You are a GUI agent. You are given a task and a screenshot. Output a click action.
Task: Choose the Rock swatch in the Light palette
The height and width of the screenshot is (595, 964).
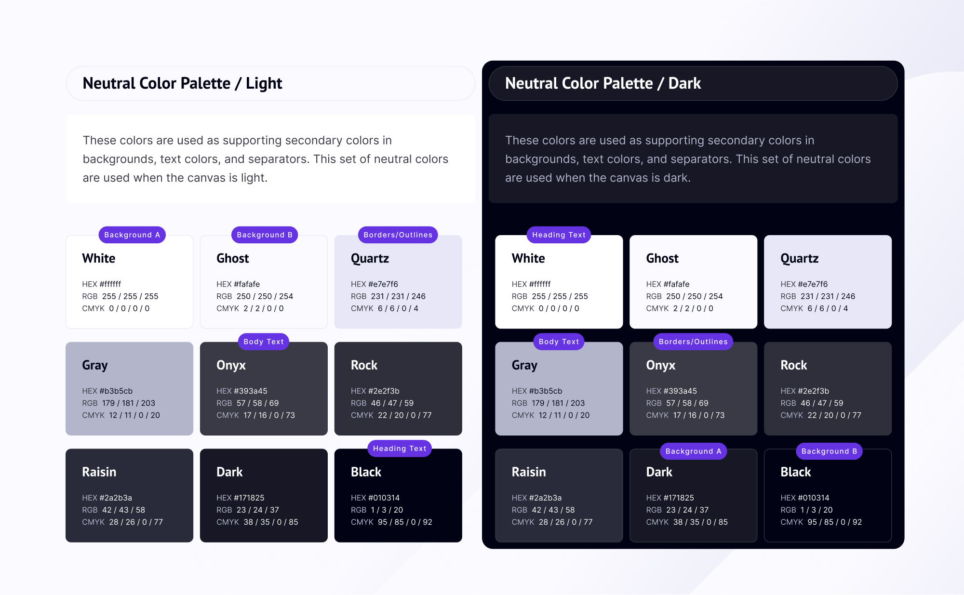[x=398, y=389]
